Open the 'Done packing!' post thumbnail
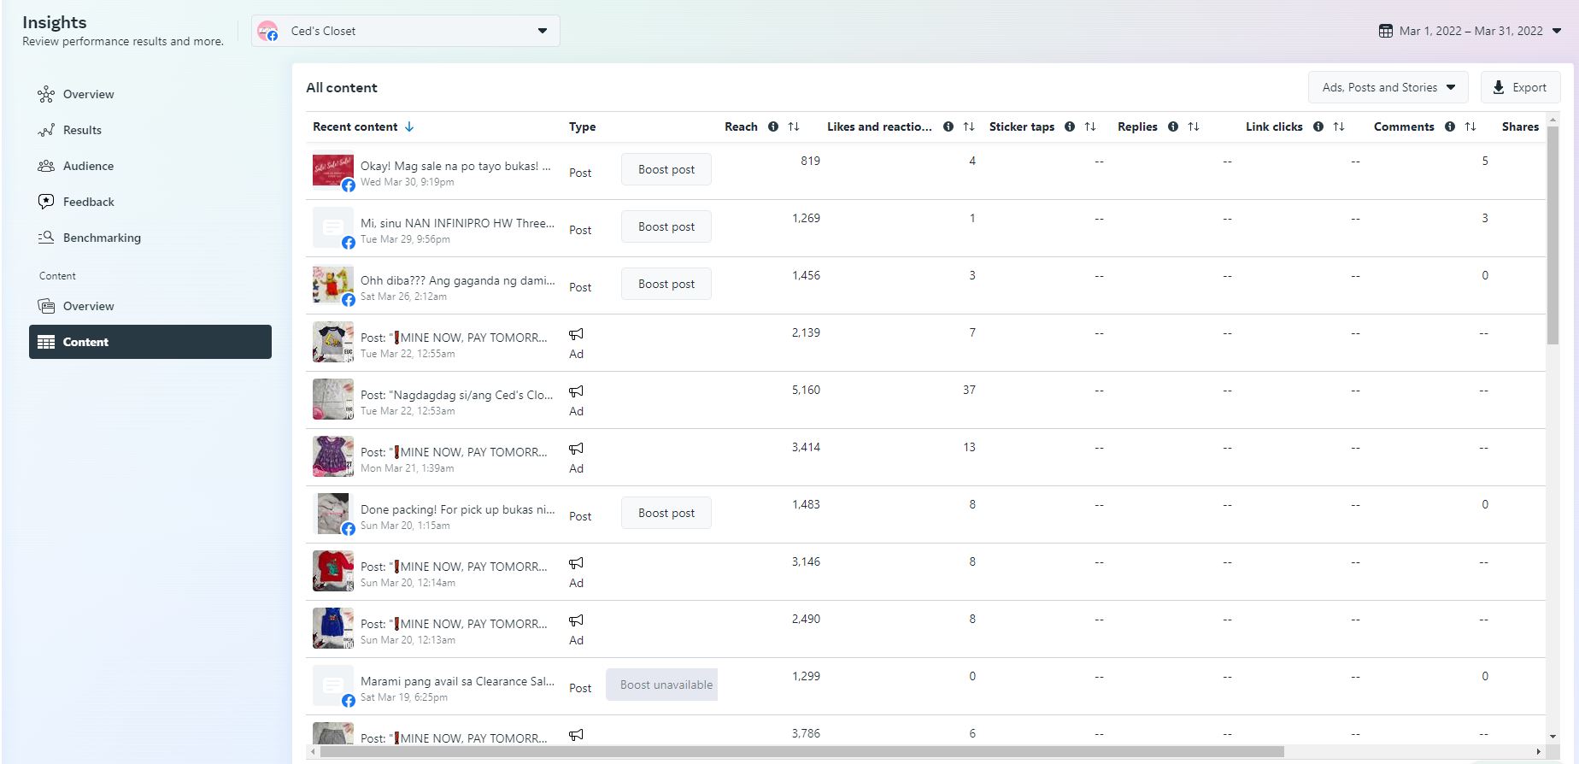This screenshot has height=764, width=1579. coord(333,514)
